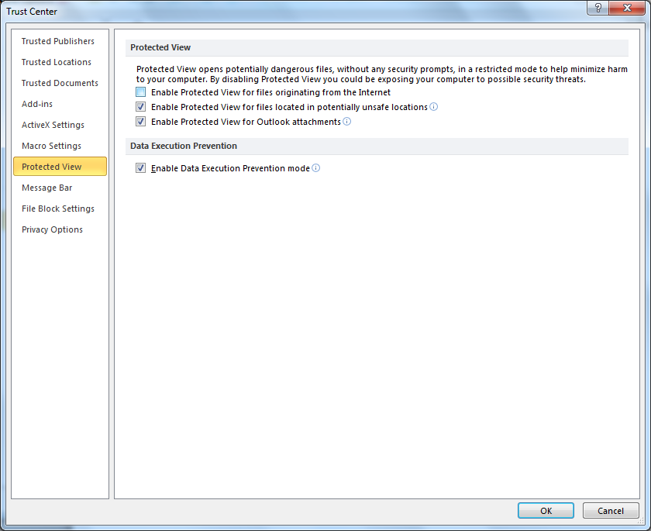The width and height of the screenshot is (651, 531).
Task: Go to Trusted Locations section
Action: point(57,62)
